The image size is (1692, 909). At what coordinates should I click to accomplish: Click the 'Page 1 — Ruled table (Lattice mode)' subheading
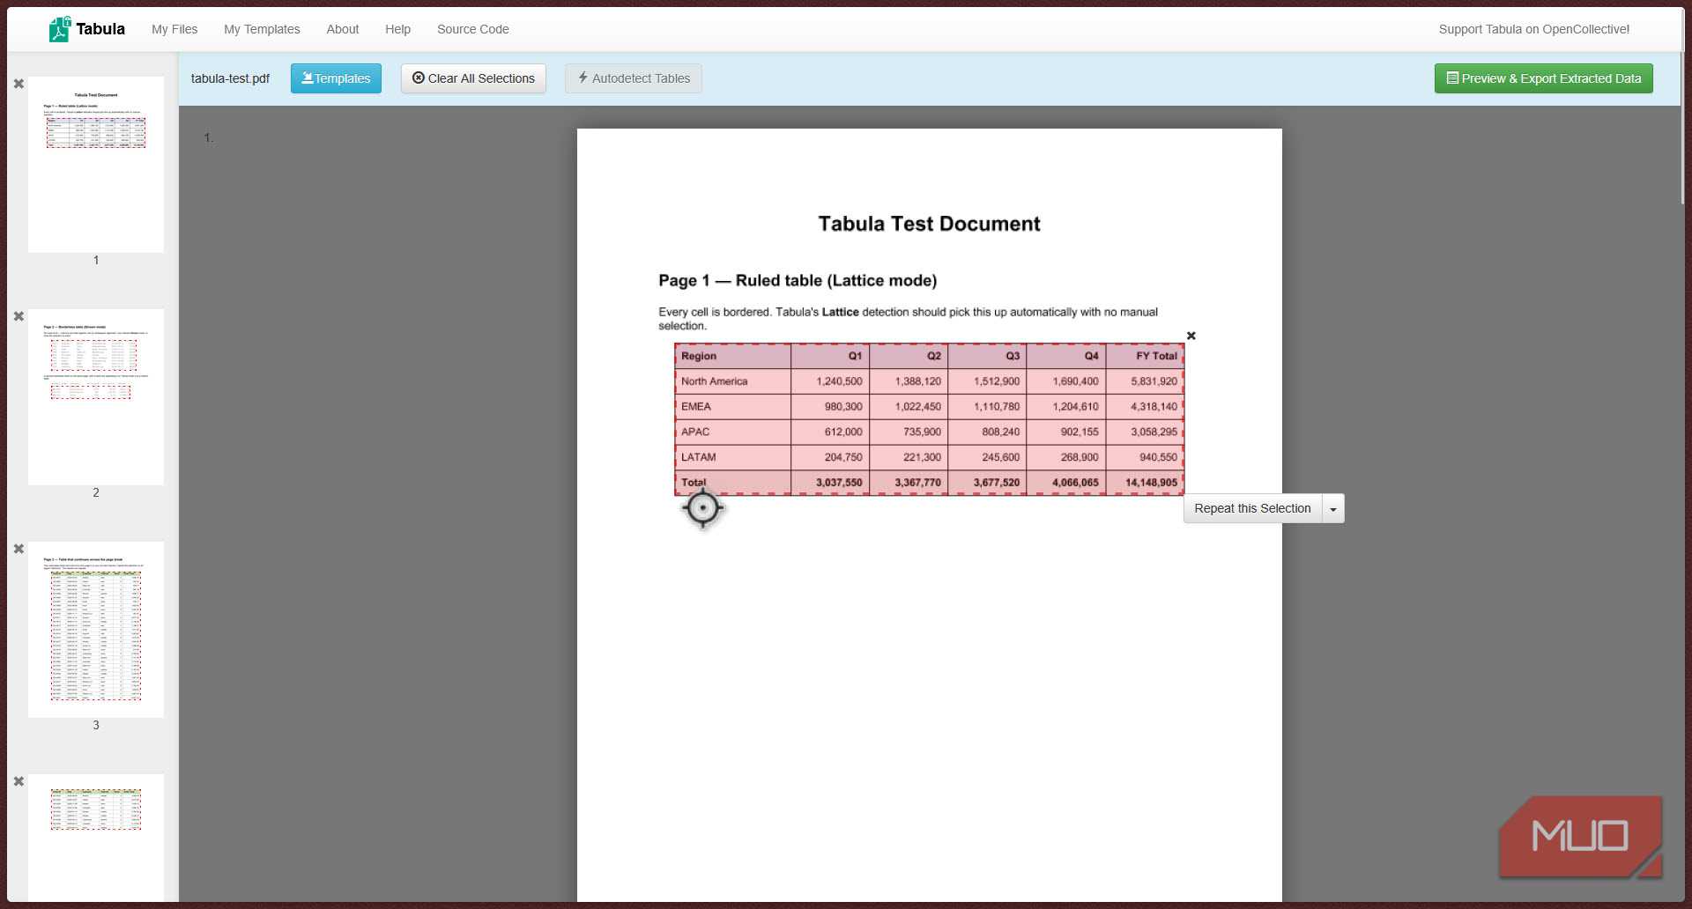[798, 280]
